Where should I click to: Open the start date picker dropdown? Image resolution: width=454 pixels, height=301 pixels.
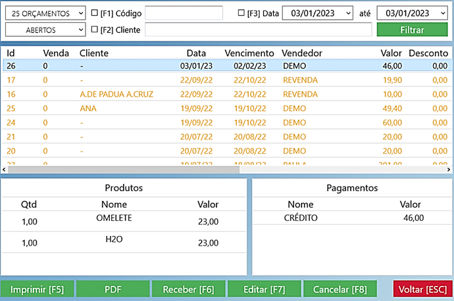pos(347,13)
